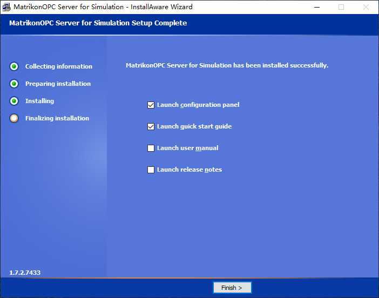Uncheck Launch configuration panel checkbox

coord(151,105)
